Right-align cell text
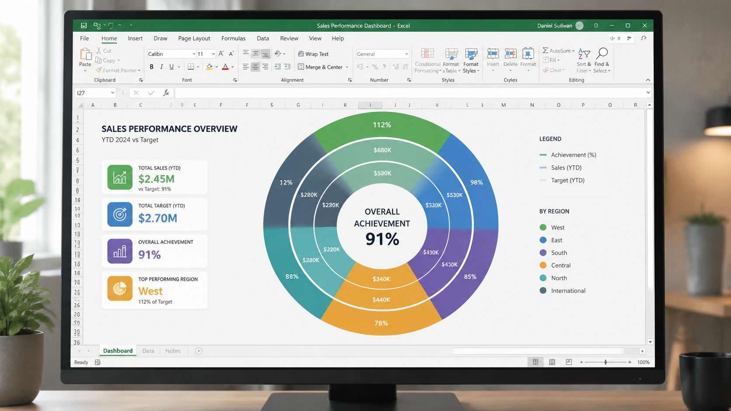The width and height of the screenshot is (731, 411). [x=265, y=67]
